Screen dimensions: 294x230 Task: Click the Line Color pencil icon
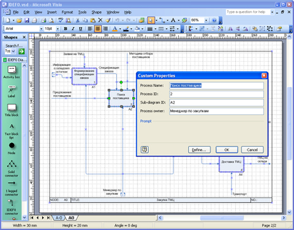(126, 29)
